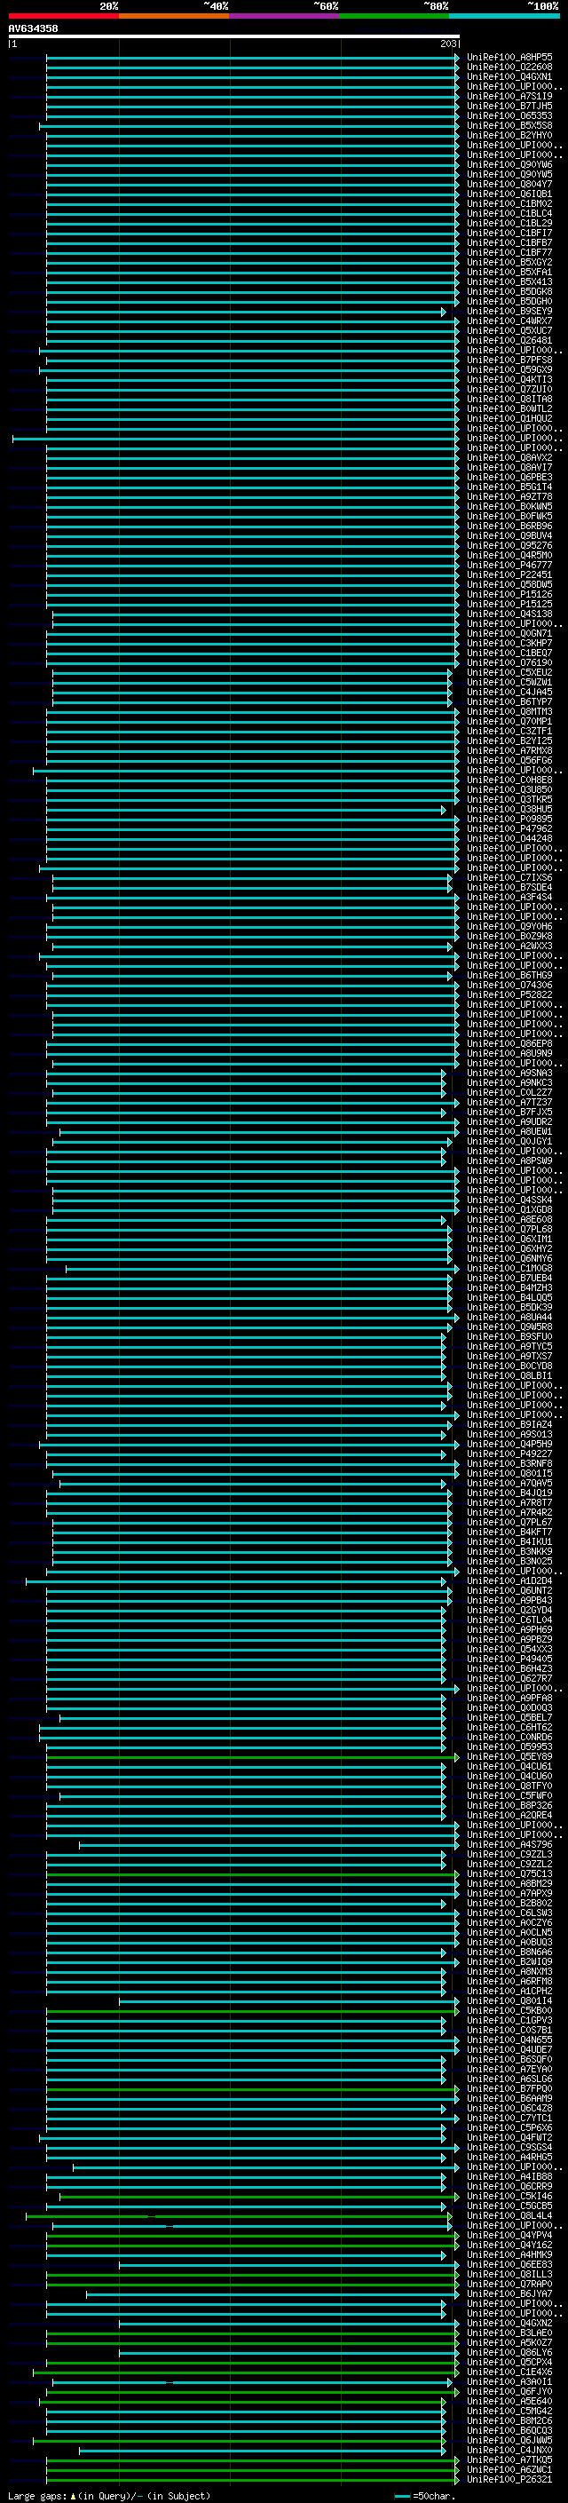Open hit UniRef100_P49405
This screenshot has width=568, height=2503.
[x=509, y=1659]
